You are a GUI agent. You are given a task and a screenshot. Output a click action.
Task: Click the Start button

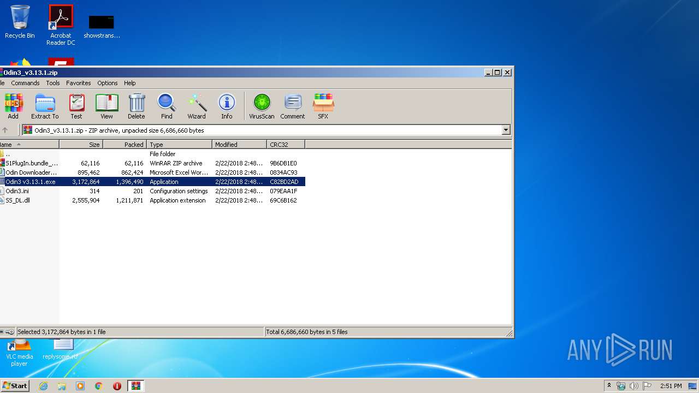click(15, 386)
